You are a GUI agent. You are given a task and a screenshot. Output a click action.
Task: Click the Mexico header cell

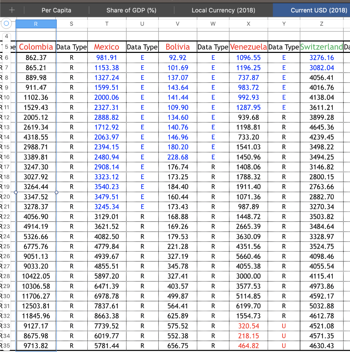(x=107, y=47)
